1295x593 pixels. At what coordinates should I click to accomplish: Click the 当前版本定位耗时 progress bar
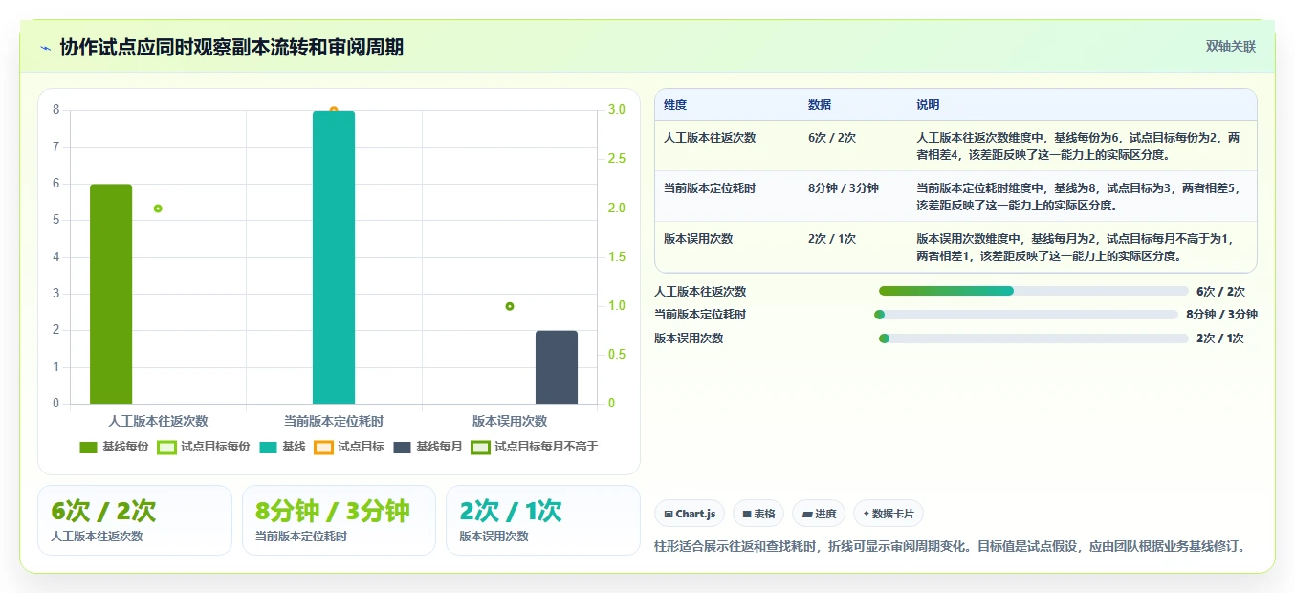click(1026, 315)
